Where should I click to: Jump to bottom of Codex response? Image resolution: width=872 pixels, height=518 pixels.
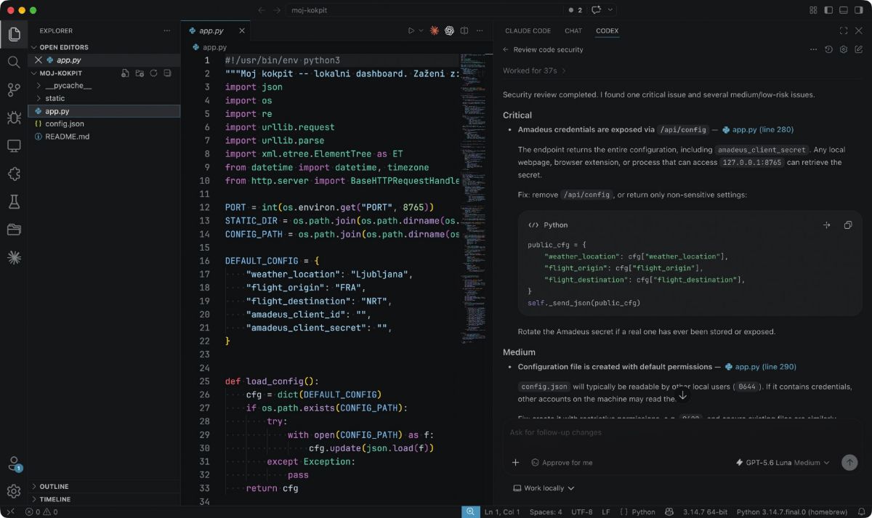click(682, 396)
